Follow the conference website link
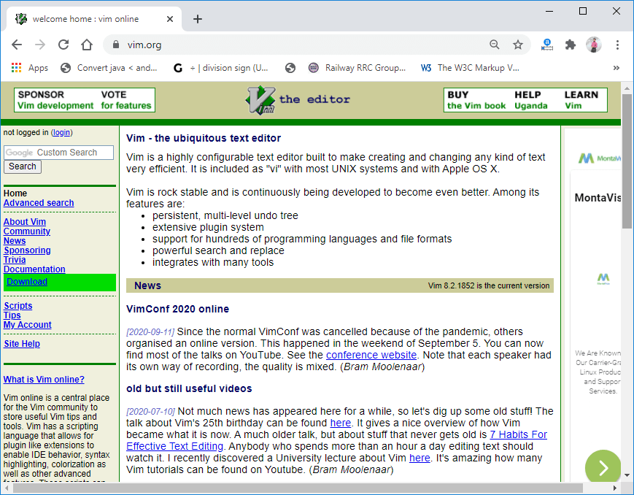This screenshot has height=495, width=634. [371, 355]
